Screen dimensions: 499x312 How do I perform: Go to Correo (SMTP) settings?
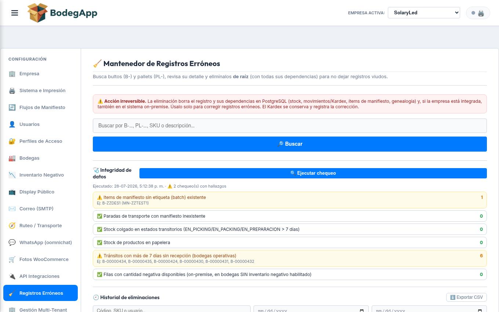[40, 209]
